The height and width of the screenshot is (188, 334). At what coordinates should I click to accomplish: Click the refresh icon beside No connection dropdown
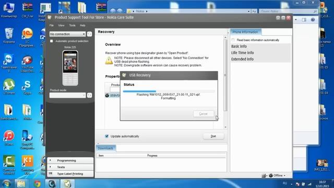click(89, 34)
